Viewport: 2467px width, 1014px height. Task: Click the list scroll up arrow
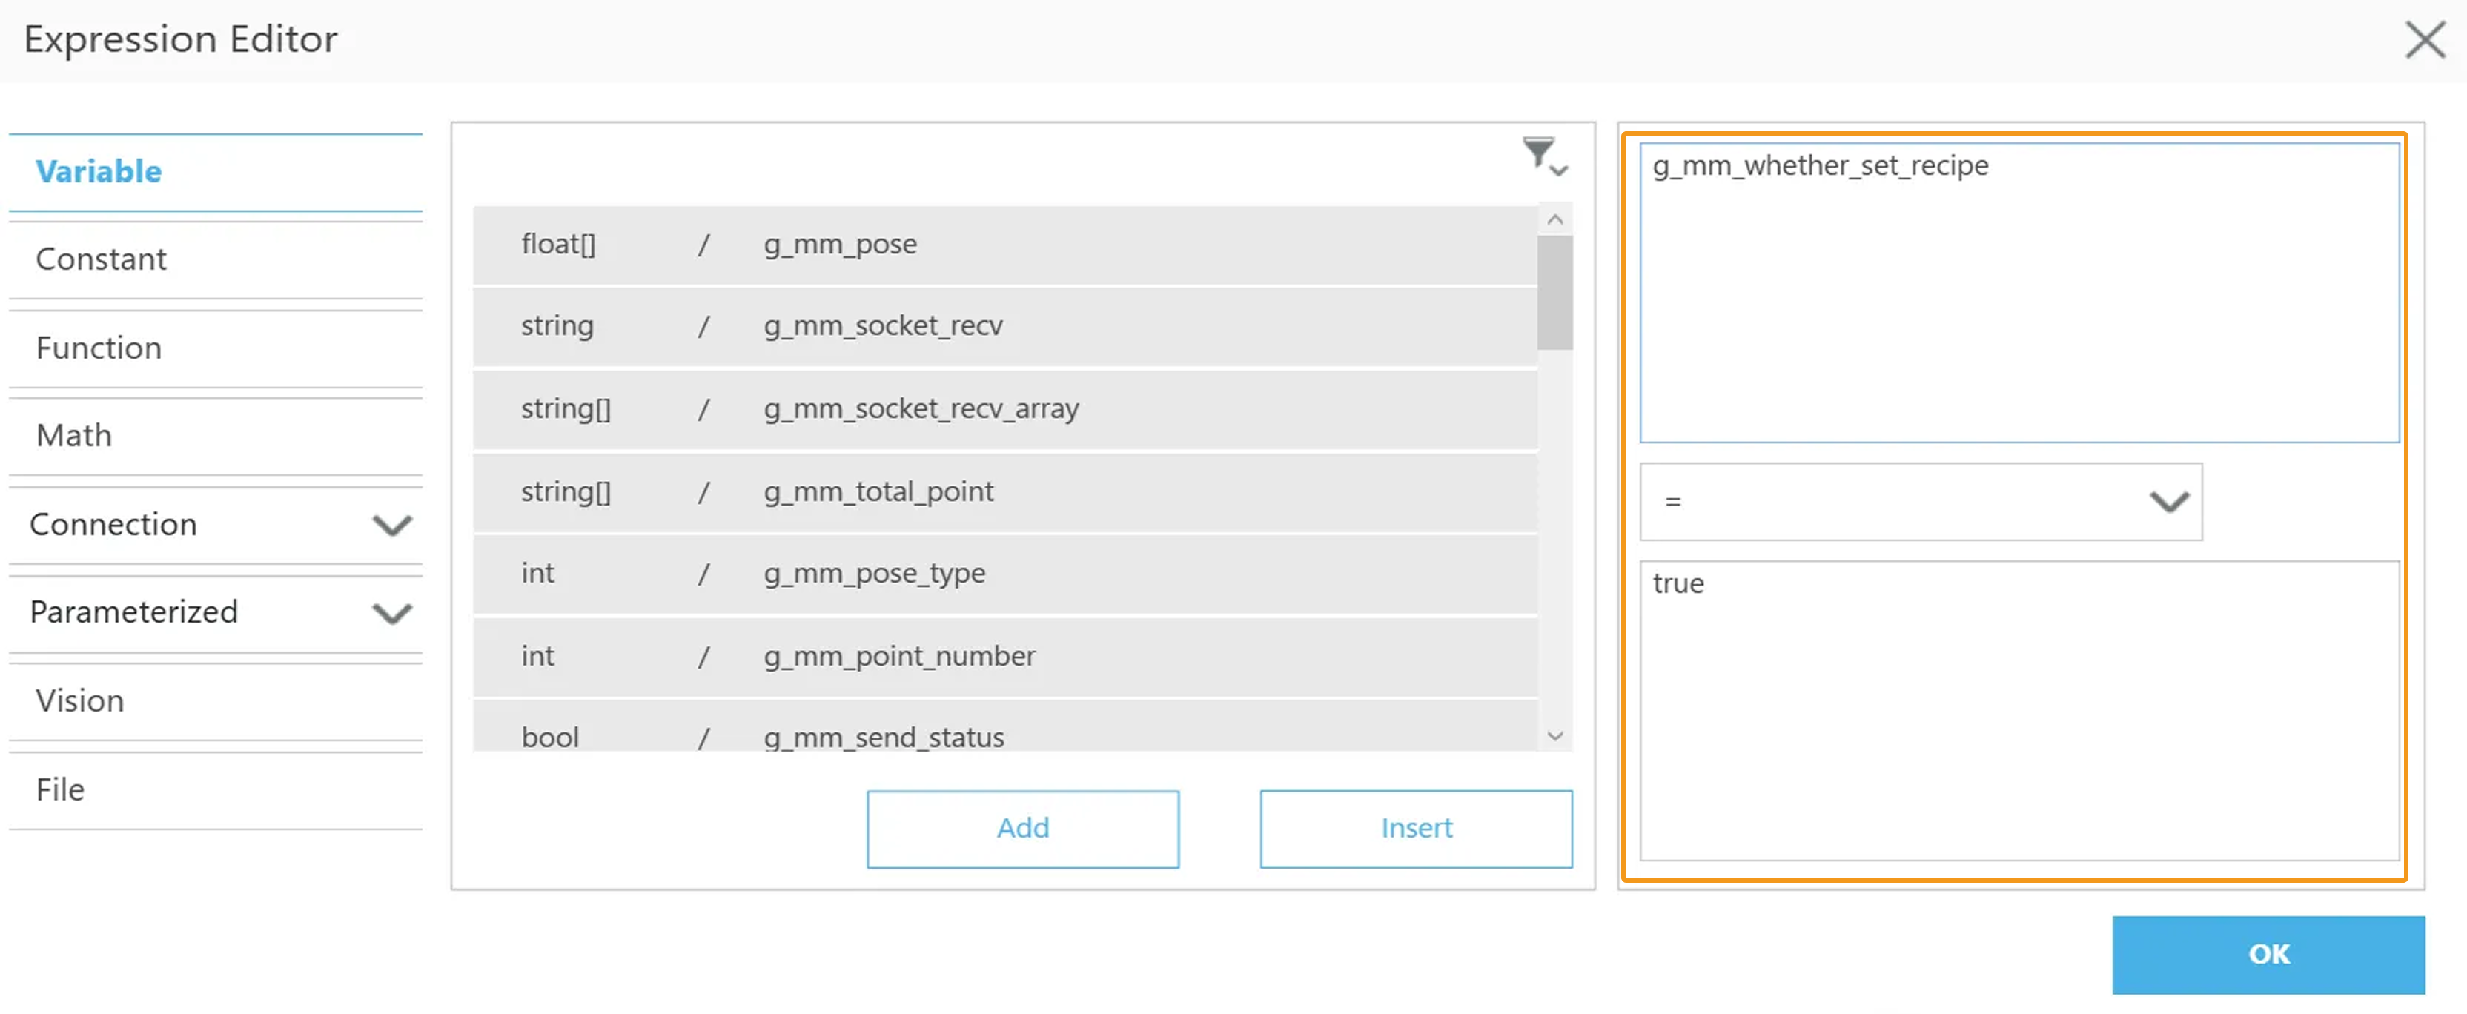(1554, 220)
